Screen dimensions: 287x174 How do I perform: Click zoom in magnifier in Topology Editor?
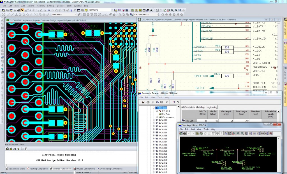[x=238, y=133]
